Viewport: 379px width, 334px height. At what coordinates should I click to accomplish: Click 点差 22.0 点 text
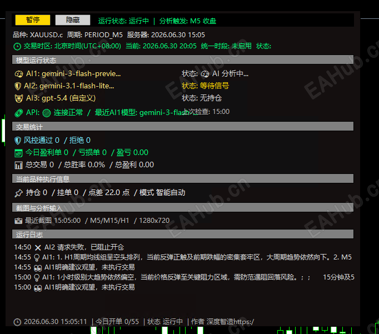coord(109,193)
